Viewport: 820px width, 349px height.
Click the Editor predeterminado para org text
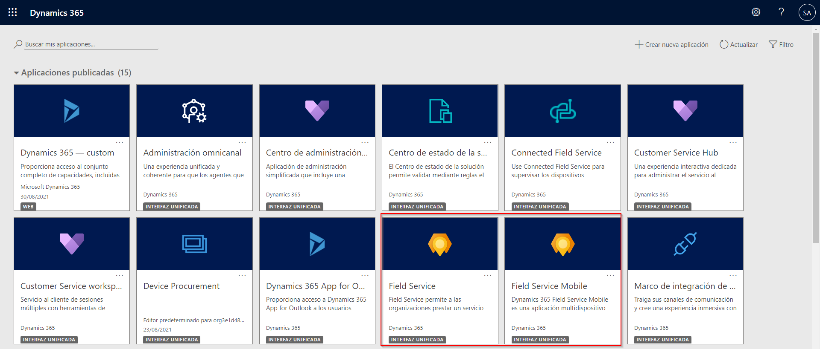pos(194,320)
